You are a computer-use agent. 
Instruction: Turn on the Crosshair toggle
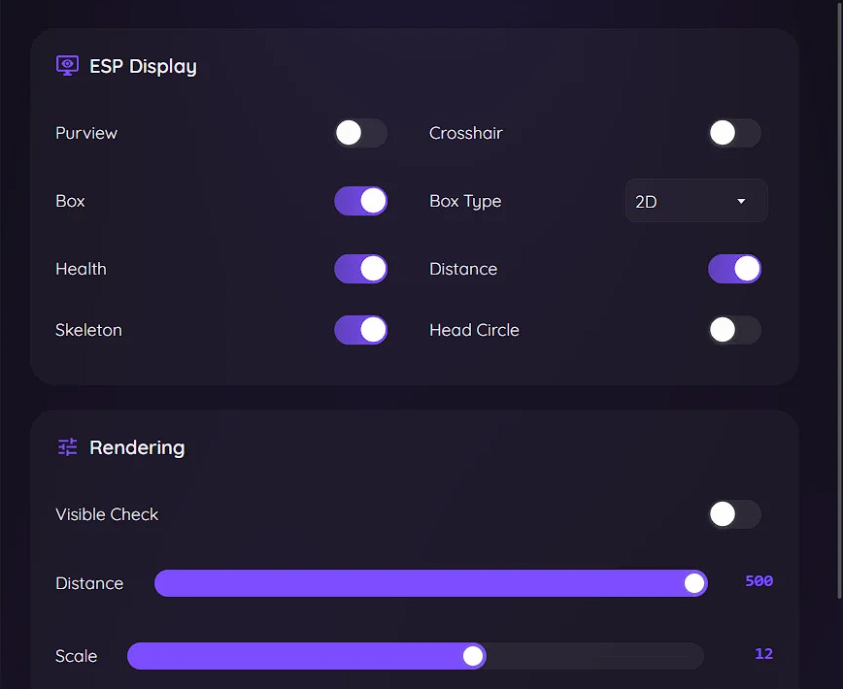click(x=734, y=133)
